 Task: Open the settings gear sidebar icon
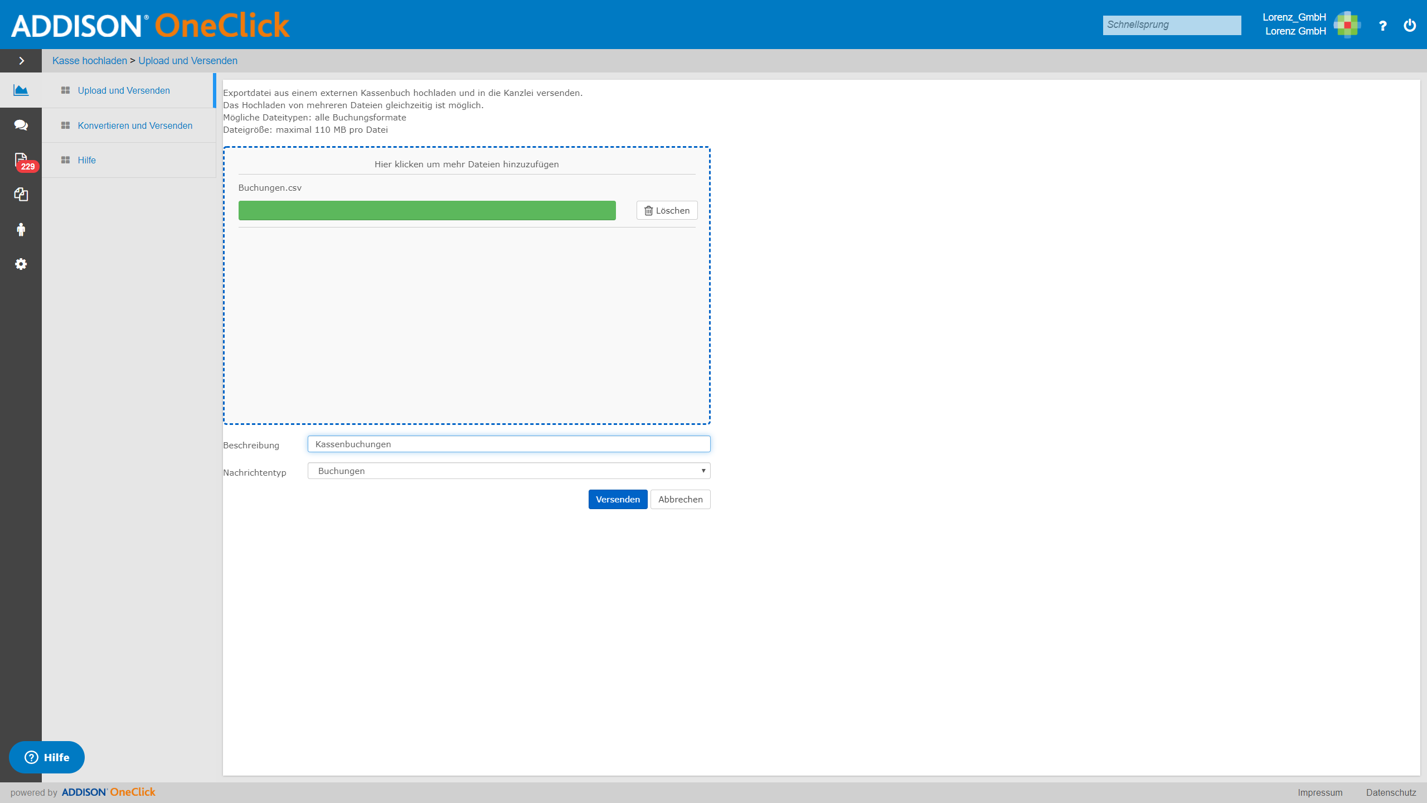[x=21, y=264]
